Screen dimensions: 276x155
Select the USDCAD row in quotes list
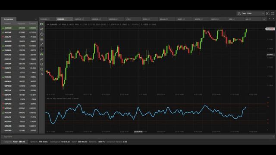[x=19, y=130]
